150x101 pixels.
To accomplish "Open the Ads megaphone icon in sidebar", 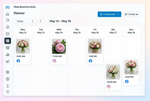I will click(x=7, y=61).
